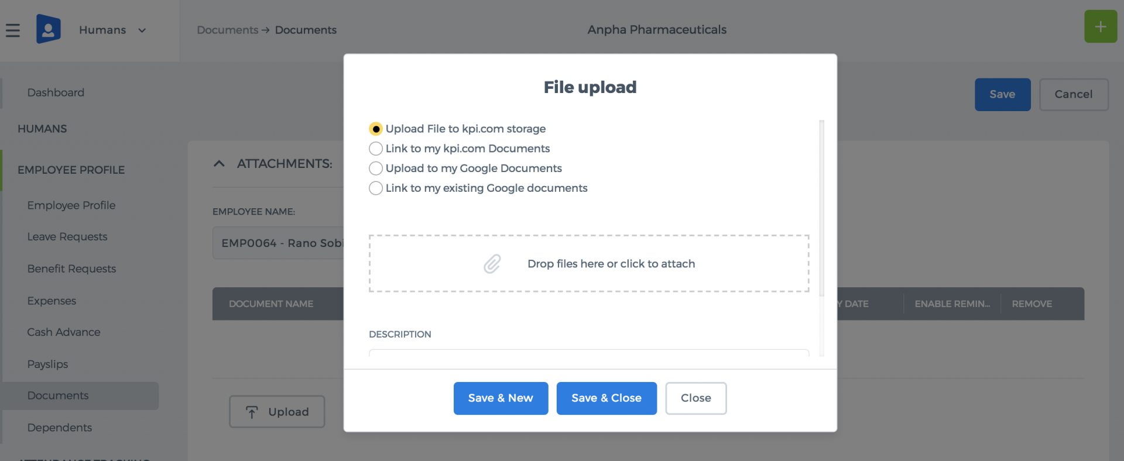Open the Employee Name combo box

[279, 243]
